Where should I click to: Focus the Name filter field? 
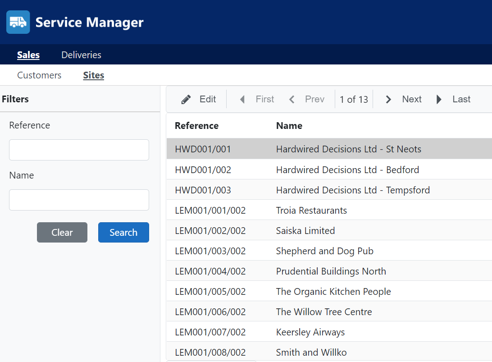[x=79, y=200]
